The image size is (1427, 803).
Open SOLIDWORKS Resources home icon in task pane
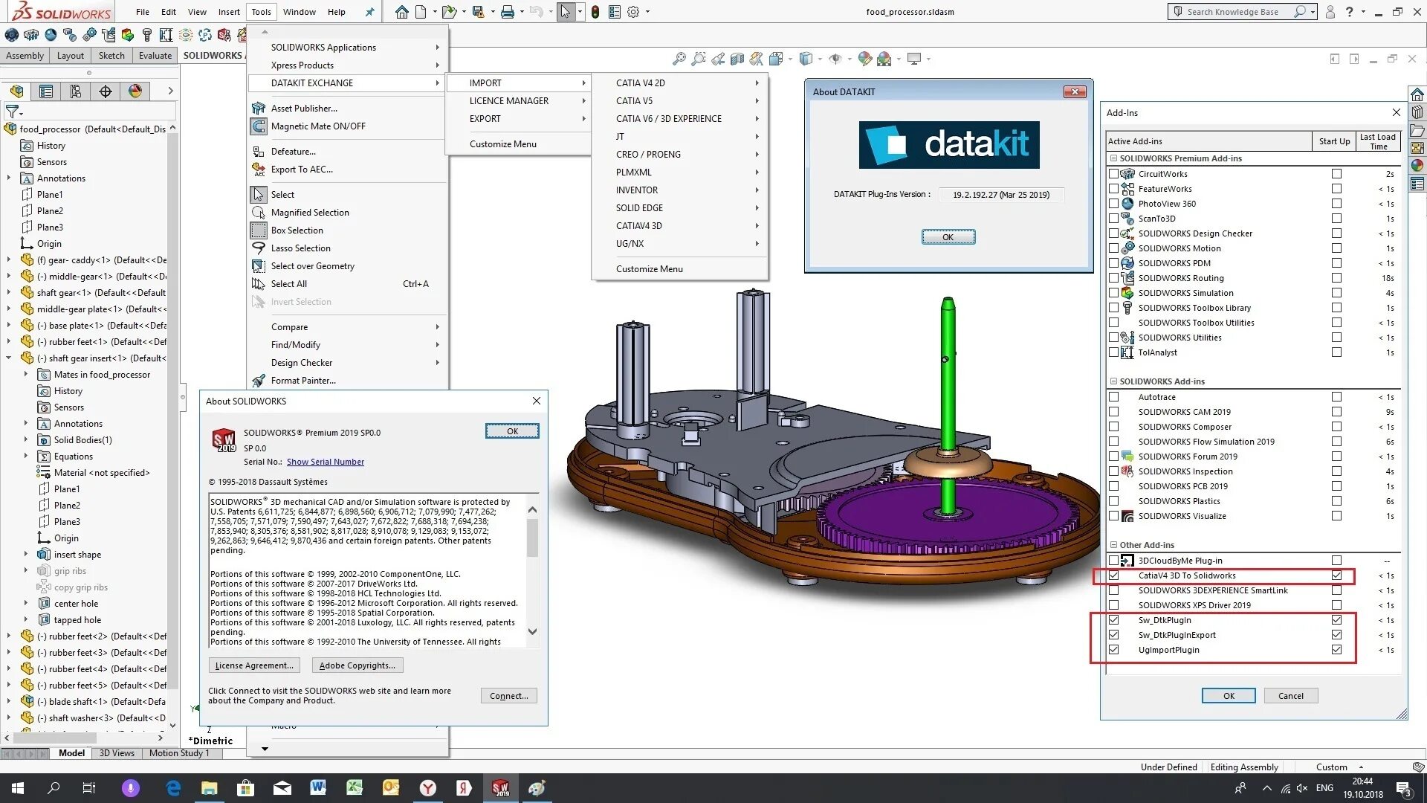pos(1417,94)
